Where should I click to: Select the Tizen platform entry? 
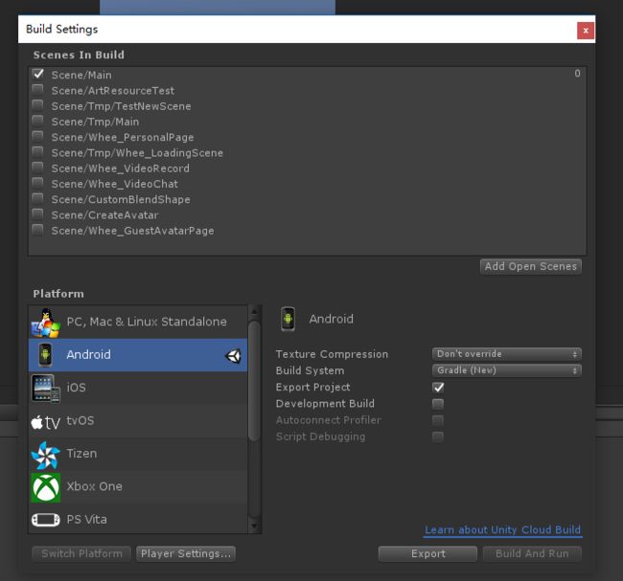tap(138, 454)
